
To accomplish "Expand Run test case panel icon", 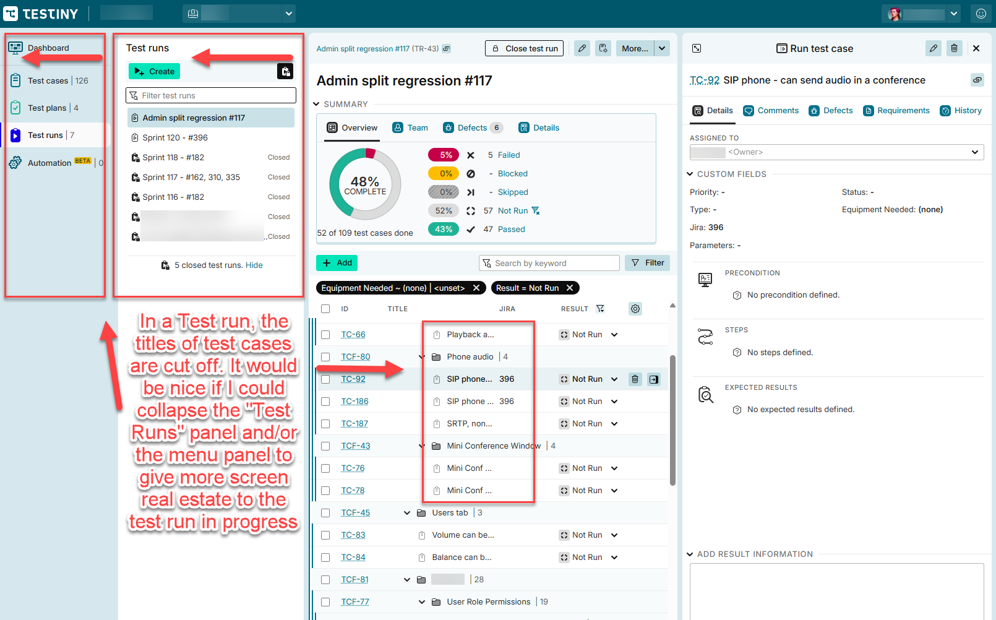I will [x=697, y=48].
